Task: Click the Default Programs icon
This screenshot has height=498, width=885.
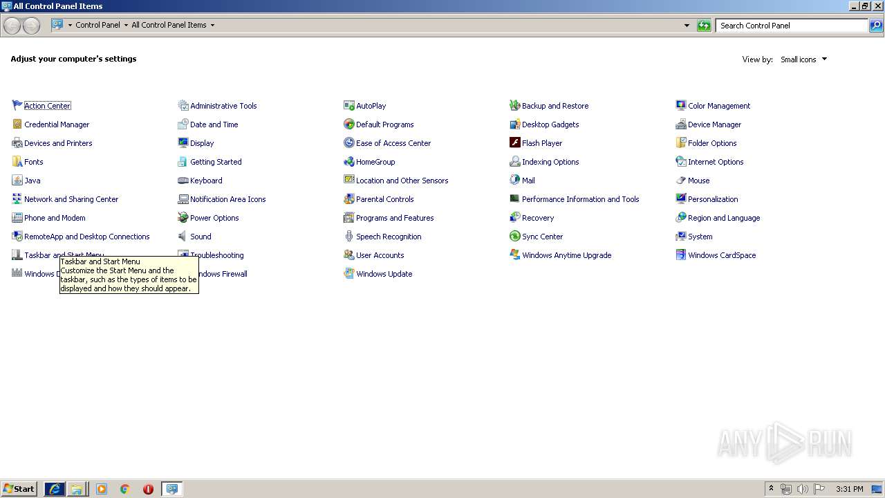Action: [349, 124]
